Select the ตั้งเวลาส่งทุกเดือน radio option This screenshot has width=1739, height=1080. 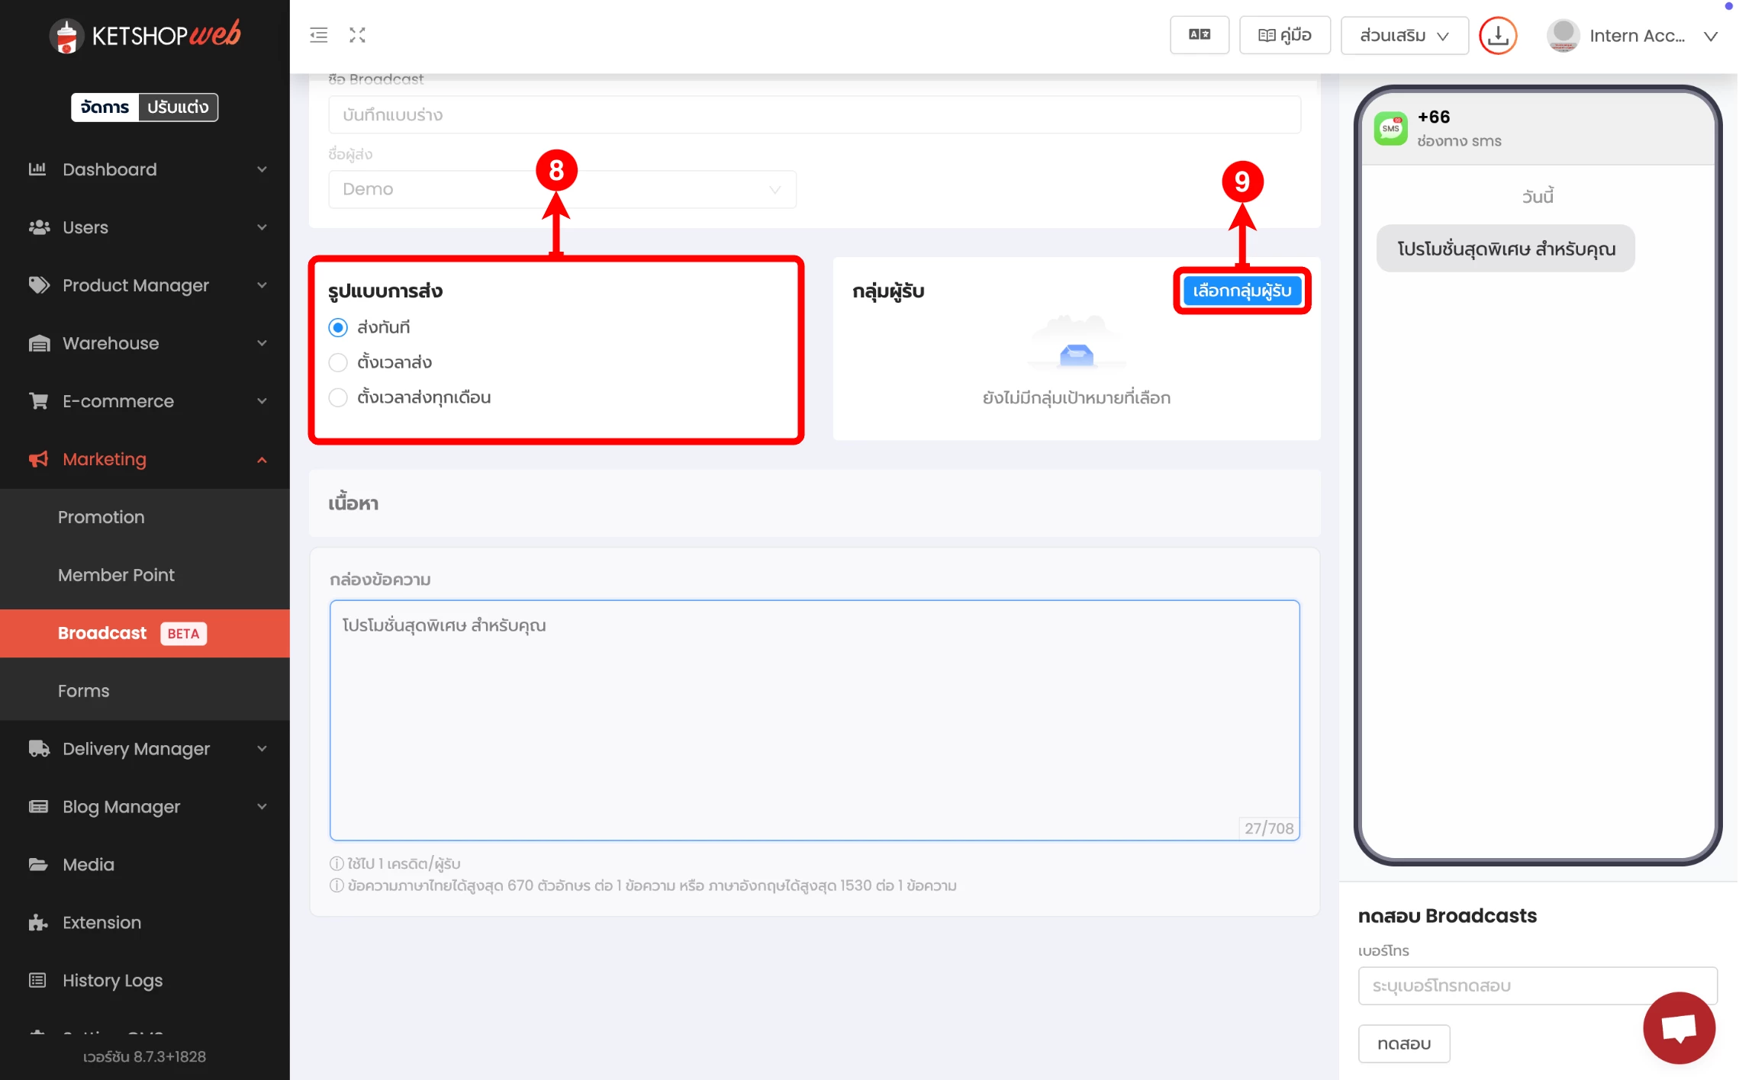pos(338,398)
